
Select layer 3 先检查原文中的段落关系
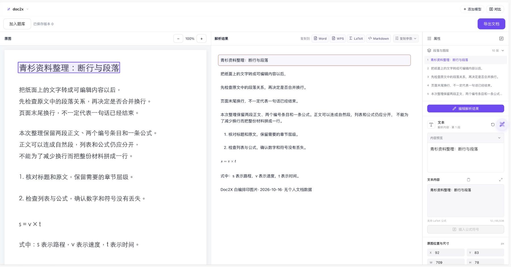point(466,77)
